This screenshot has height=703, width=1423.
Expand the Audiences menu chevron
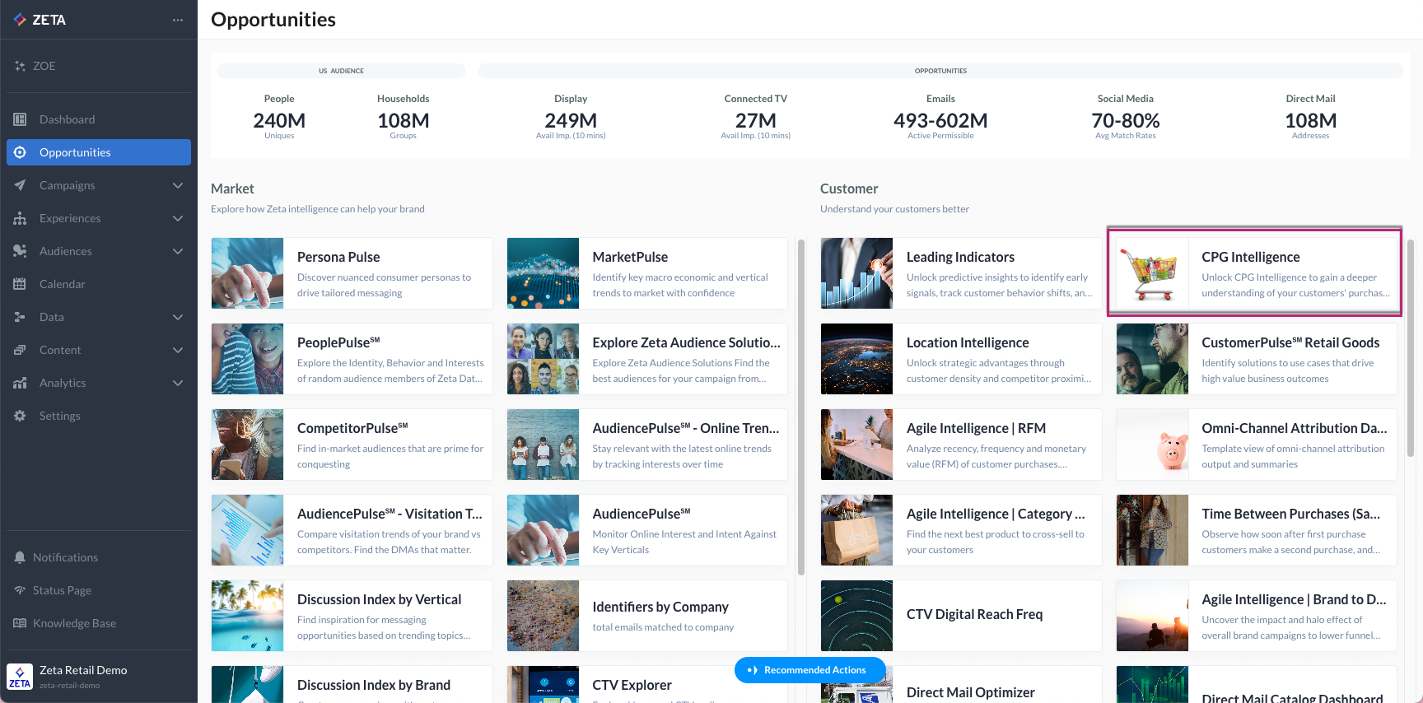(x=178, y=251)
